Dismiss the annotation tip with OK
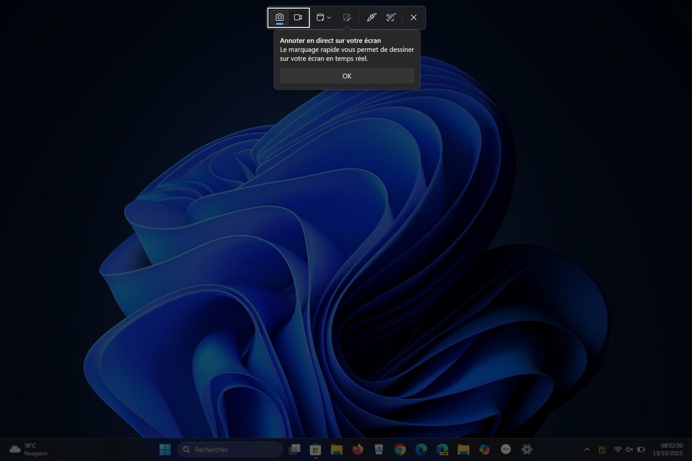Screen dimensions: 692x461 (347, 76)
